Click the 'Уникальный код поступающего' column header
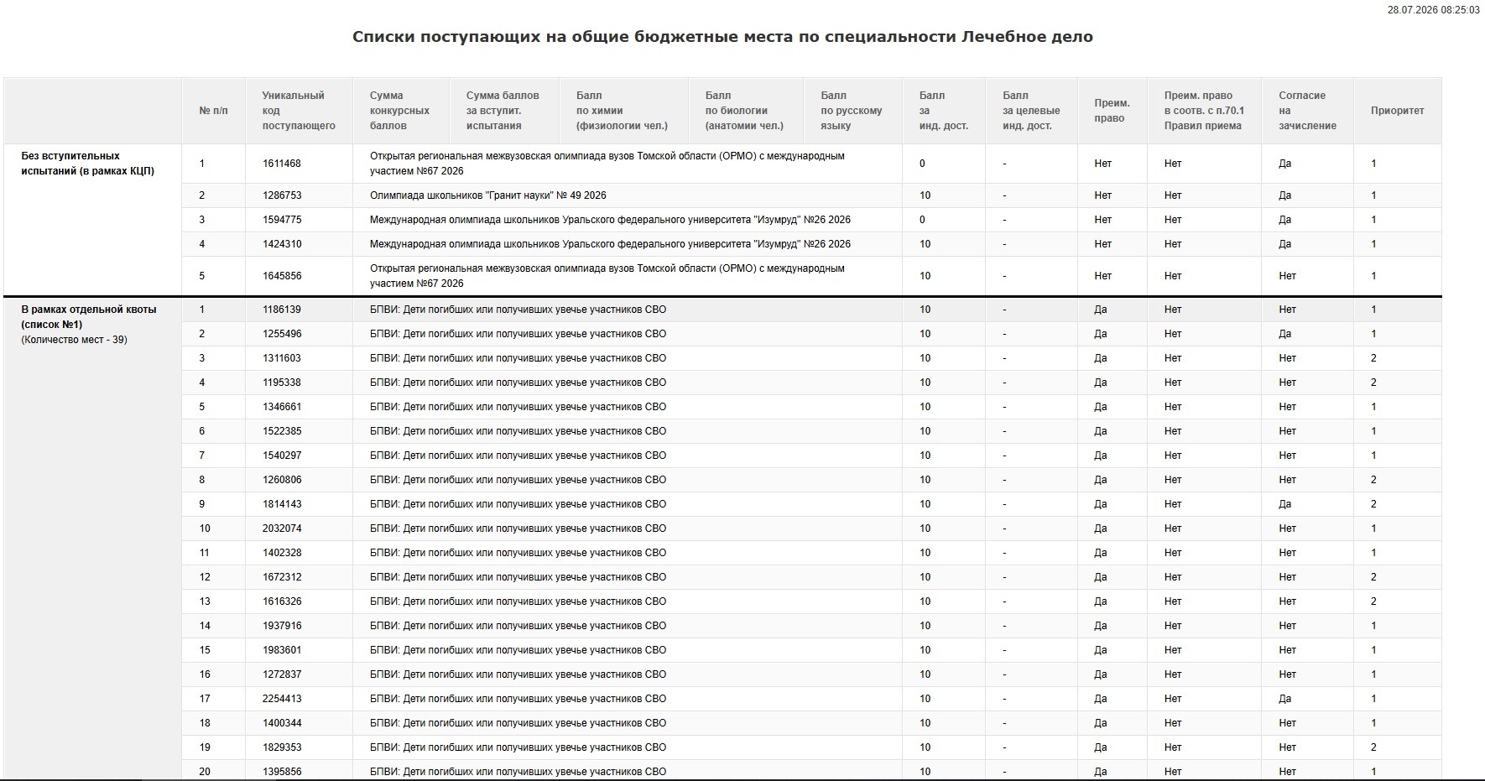Image resolution: width=1485 pixels, height=781 pixels. (299, 111)
